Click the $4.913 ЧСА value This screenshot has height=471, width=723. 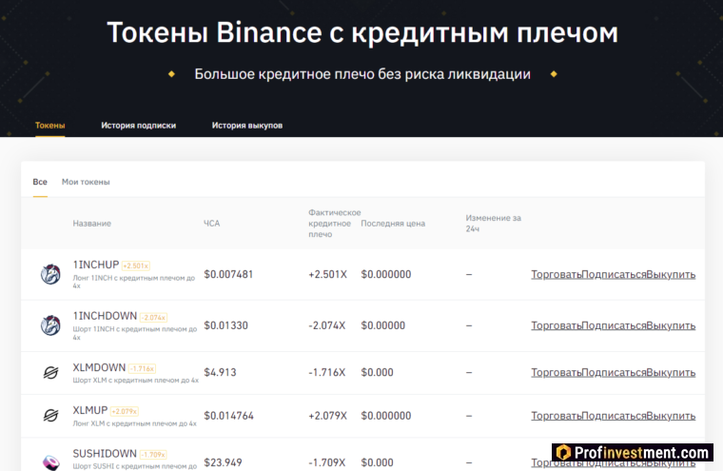click(220, 372)
